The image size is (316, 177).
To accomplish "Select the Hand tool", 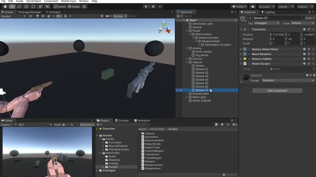I will tap(5, 6).
